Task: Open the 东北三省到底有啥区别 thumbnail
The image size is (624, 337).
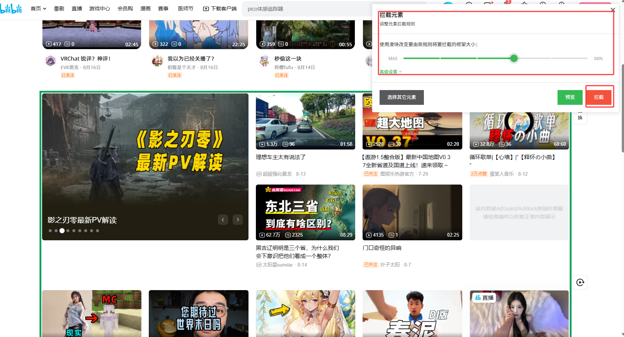Action: [305, 212]
